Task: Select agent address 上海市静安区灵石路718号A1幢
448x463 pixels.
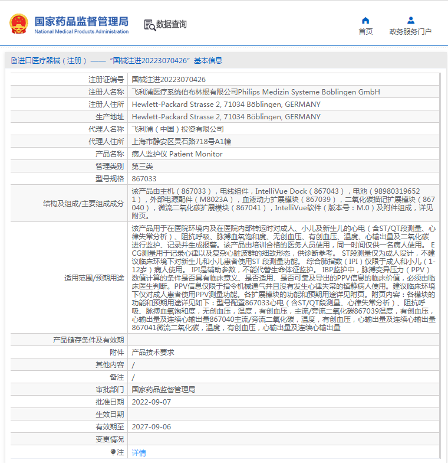Action: [182, 142]
